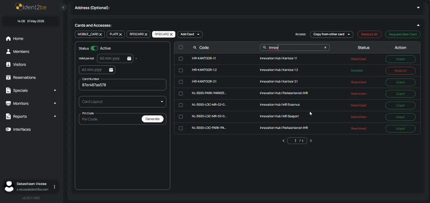This screenshot has height=203, width=430.
Task: Check the IHR-KANTOOR-1.1 row checkbox
Action: point(181,59)
